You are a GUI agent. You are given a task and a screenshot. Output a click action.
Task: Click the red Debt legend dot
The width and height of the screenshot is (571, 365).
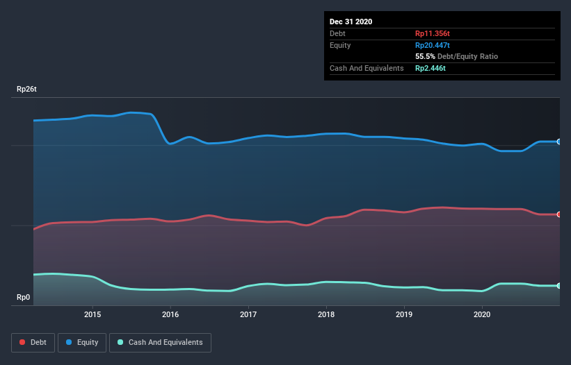(22, 342)
